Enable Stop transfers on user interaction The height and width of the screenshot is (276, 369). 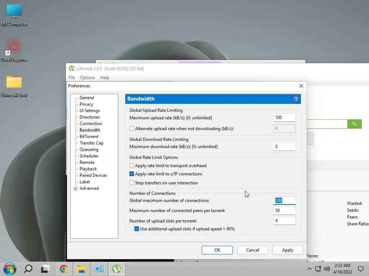point(132,183)
